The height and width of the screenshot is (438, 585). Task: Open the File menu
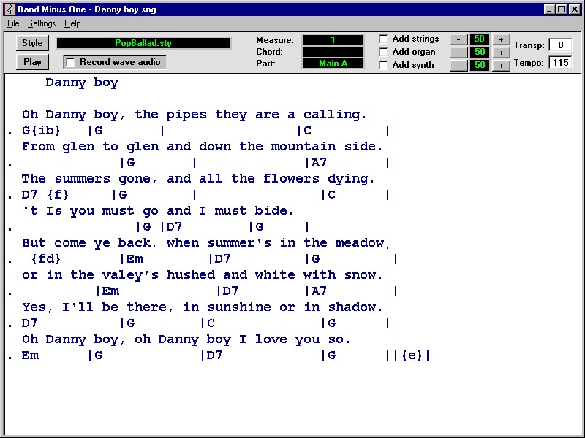pyautogui.click(x=12, y=23)
